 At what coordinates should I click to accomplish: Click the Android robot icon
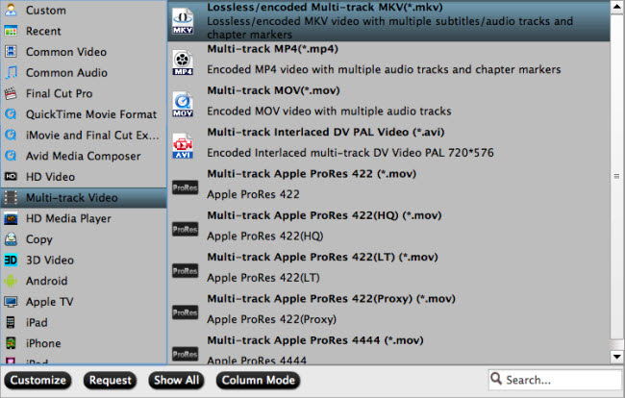coord(11,281)
